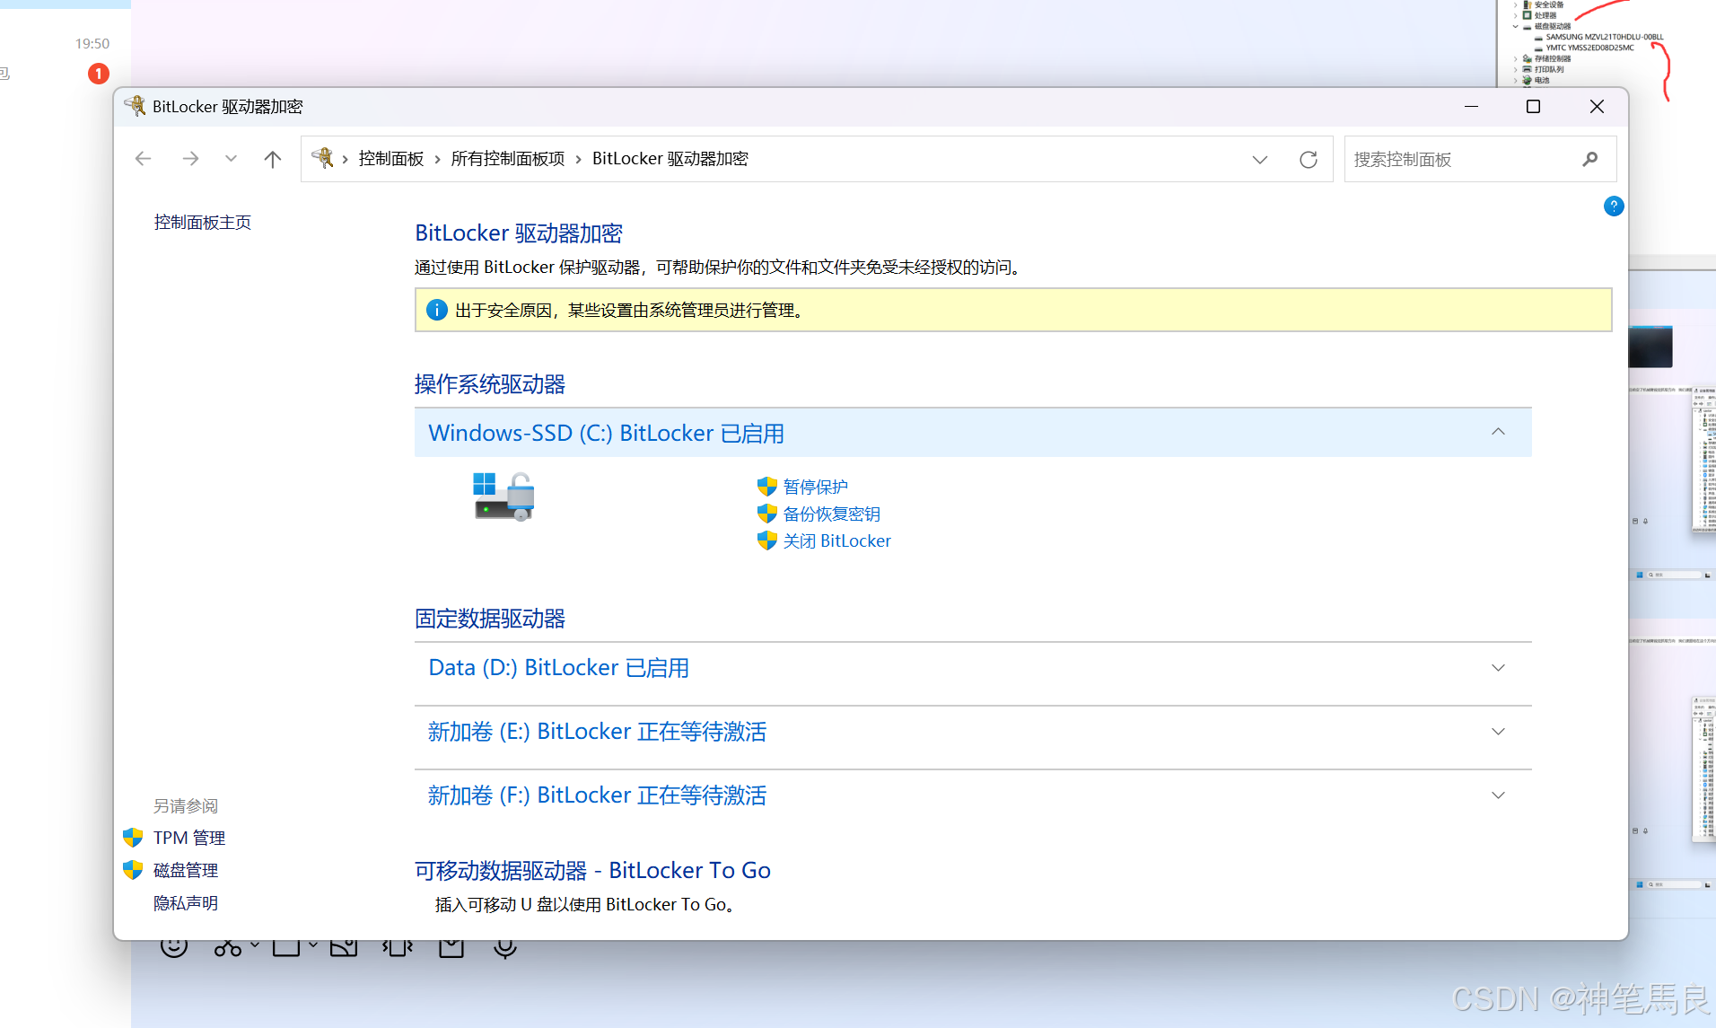Click 关闭 BitLocker link
The height and width of the screenshot is (1028, 1716).
coord(836,540)
